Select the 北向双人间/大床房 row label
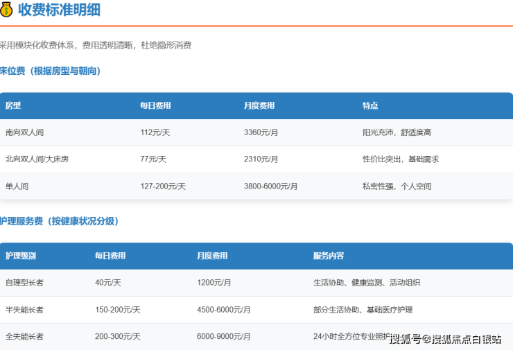The height and width of the screenshot is (350, 513). tap(37, 159)
